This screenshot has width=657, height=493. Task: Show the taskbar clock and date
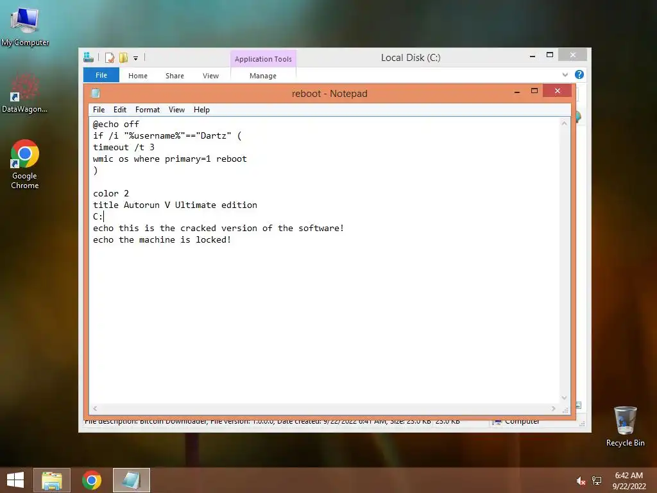(629, 481)
